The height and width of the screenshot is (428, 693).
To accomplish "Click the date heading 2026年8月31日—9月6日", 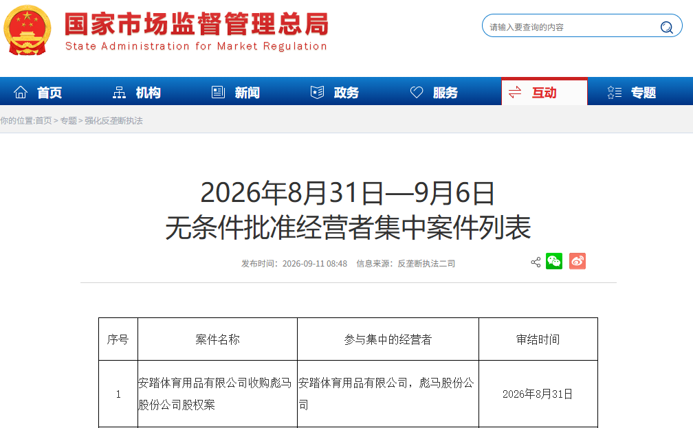I will (347, 193).
